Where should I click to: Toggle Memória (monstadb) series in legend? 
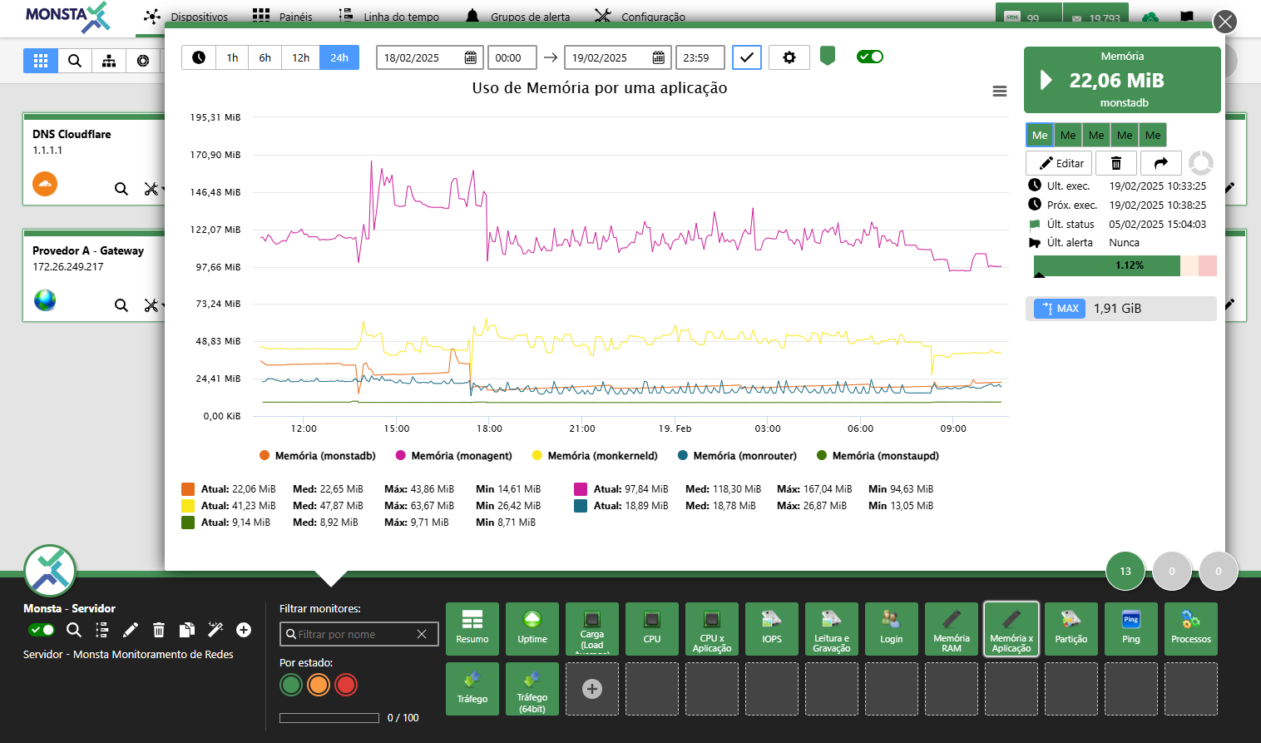click(x=318, y=456)
